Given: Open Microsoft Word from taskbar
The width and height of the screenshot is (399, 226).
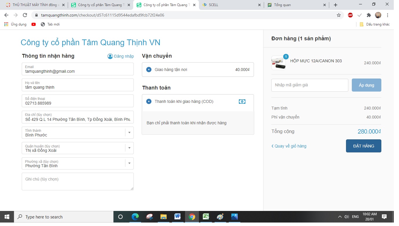Looking at the screenshot, I should coord(178,217).
